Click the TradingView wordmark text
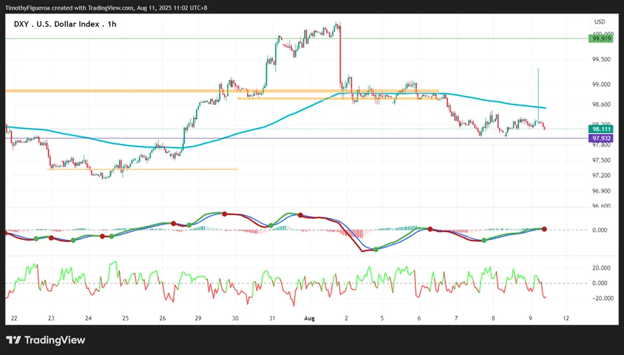The width and height of the screenshot is (624, 355). [x=55, y=340]
